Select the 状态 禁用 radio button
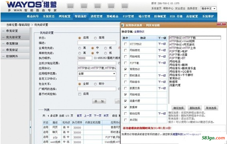The height and width of the screenshot is (144, 227). pyautogui.click(x=95, y=38)
